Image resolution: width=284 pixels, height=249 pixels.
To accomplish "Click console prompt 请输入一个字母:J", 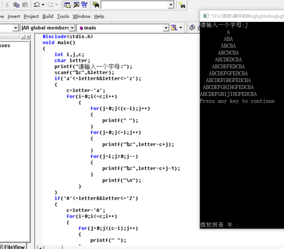I will pos(224,25).
